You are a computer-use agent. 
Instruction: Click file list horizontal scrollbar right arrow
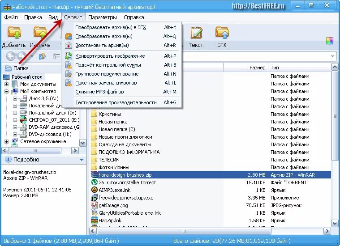(327, 231)
